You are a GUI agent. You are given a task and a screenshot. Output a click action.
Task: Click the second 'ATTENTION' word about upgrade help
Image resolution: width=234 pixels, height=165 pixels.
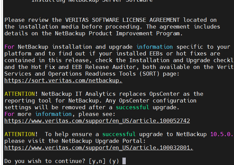pos(20,134)
